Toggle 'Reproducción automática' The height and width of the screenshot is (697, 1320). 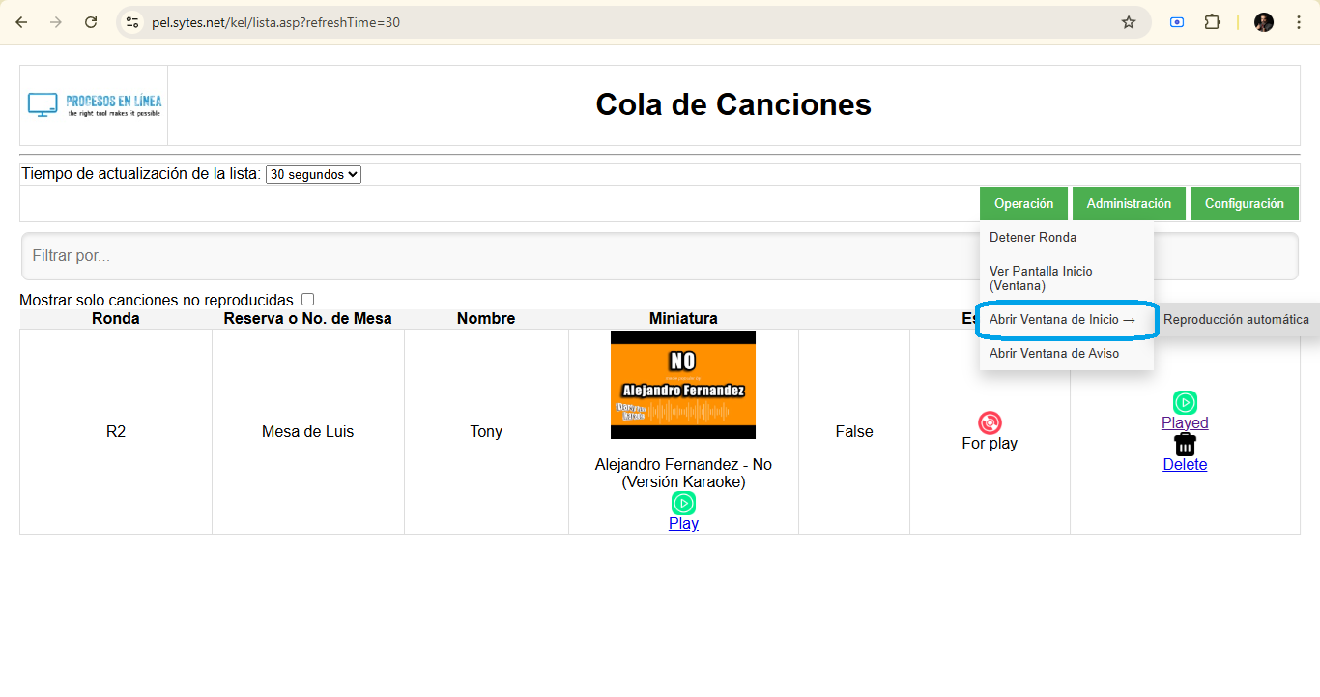click(x=1237, y=319)
